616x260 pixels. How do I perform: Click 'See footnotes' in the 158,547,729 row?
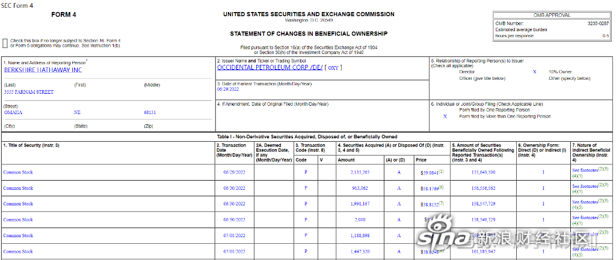pyautogui.click(x=585, y=202)
